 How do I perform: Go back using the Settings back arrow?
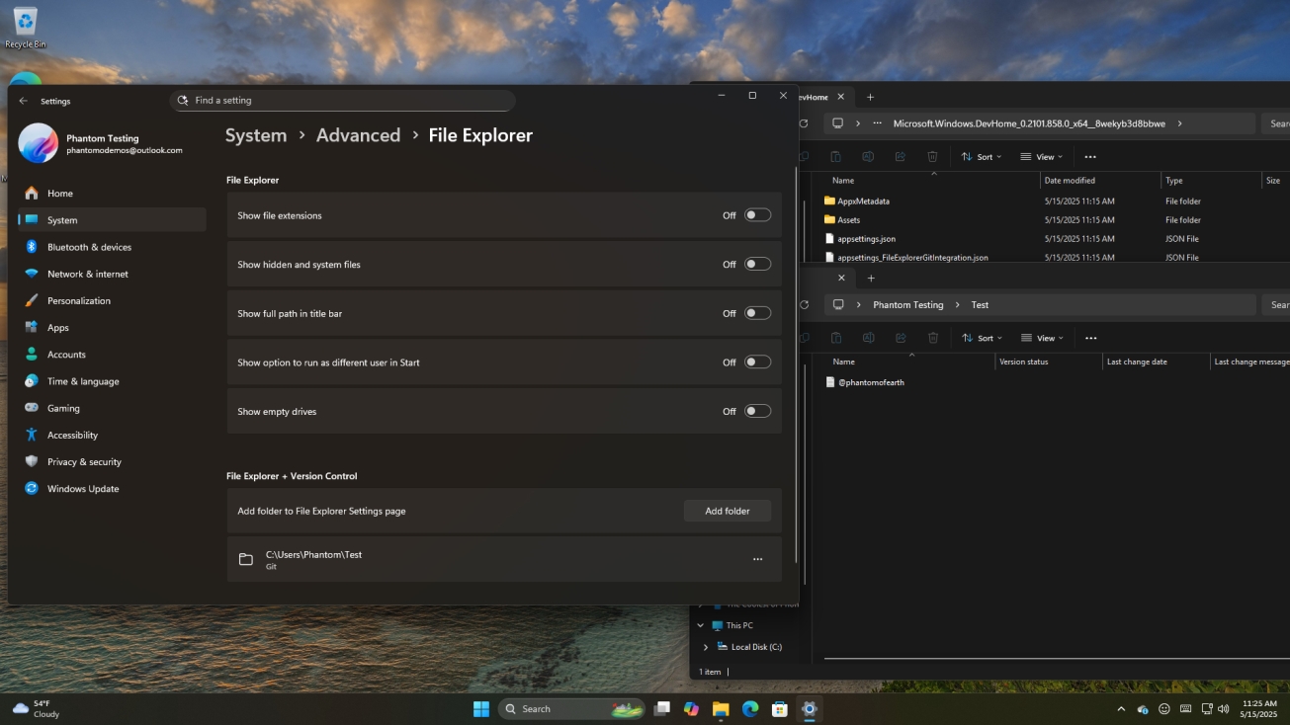[24, 101]
